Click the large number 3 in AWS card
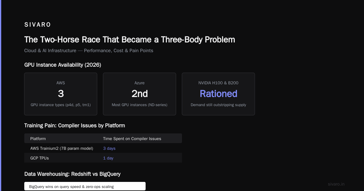Screen dimensions: 364x191 pos(61,94)
